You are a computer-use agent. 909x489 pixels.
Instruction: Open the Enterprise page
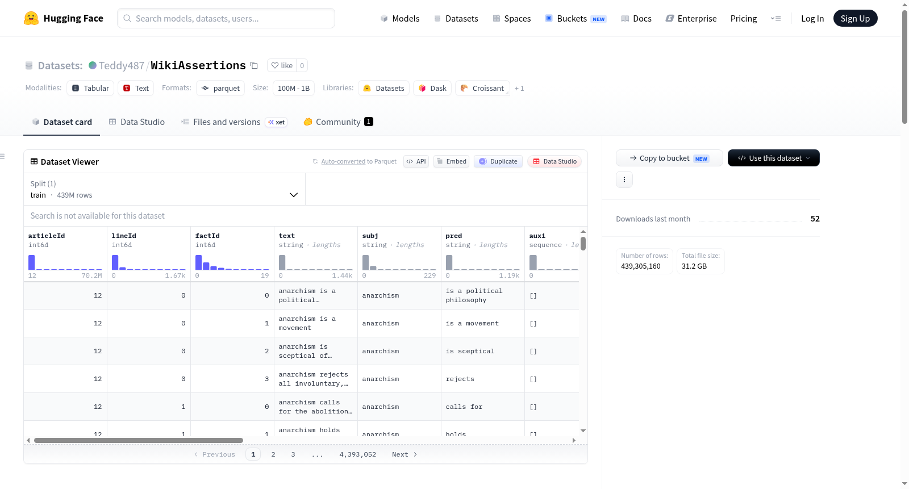click(x=691, y=18)
